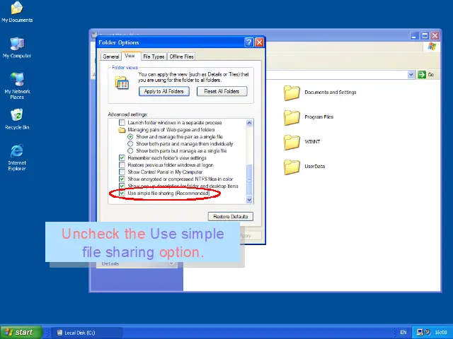Uncheck Show encrypted or compressed NTFS files
453x339 pixels.
[122, 179]
